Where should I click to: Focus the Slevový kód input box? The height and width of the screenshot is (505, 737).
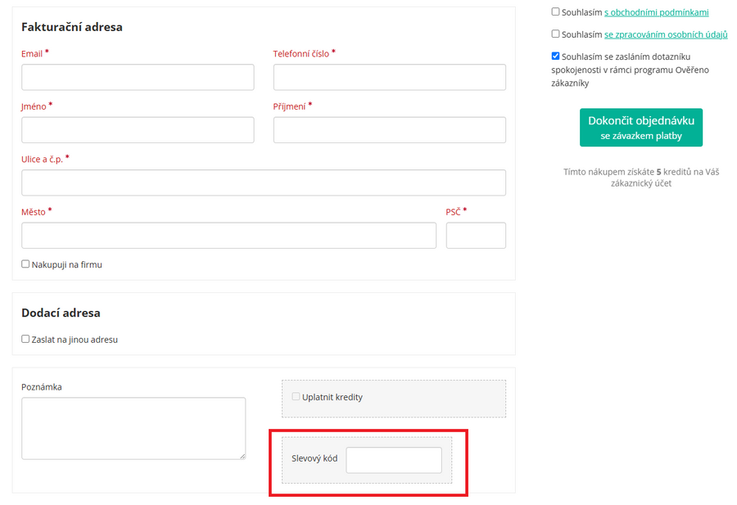pos(393,460)
